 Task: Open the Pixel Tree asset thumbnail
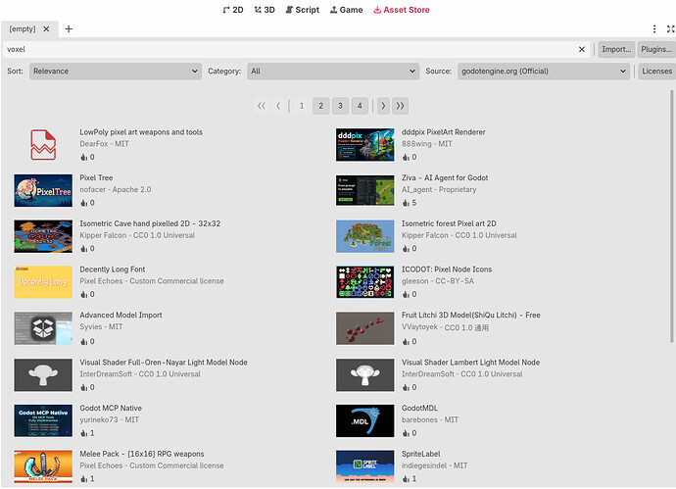43,190
